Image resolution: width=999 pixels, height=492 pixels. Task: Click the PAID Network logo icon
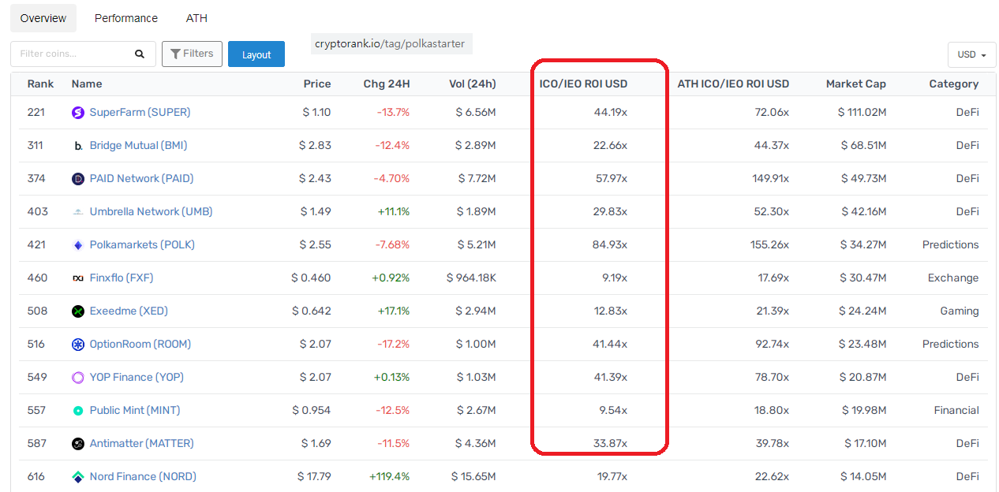(x=78, y=179)
